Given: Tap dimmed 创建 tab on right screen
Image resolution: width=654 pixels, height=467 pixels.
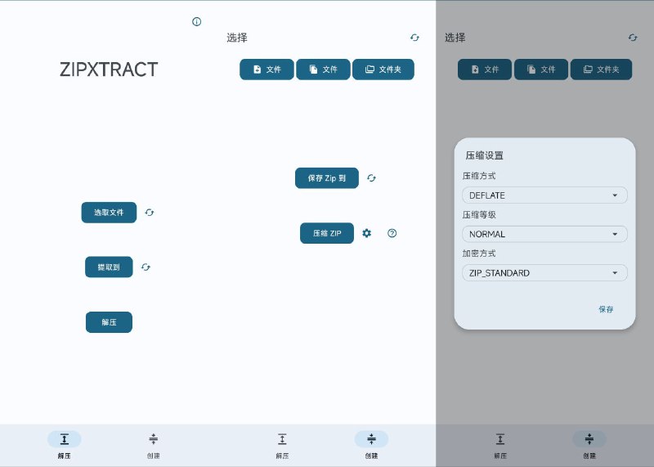Looking at the screenshot, I should 589,445.
